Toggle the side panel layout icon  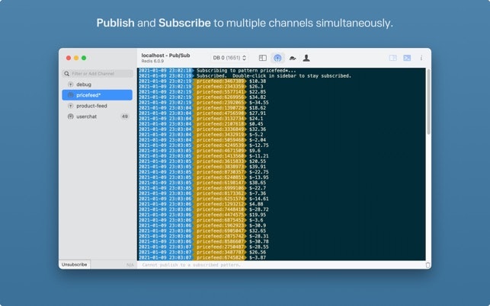pos(392,58)
